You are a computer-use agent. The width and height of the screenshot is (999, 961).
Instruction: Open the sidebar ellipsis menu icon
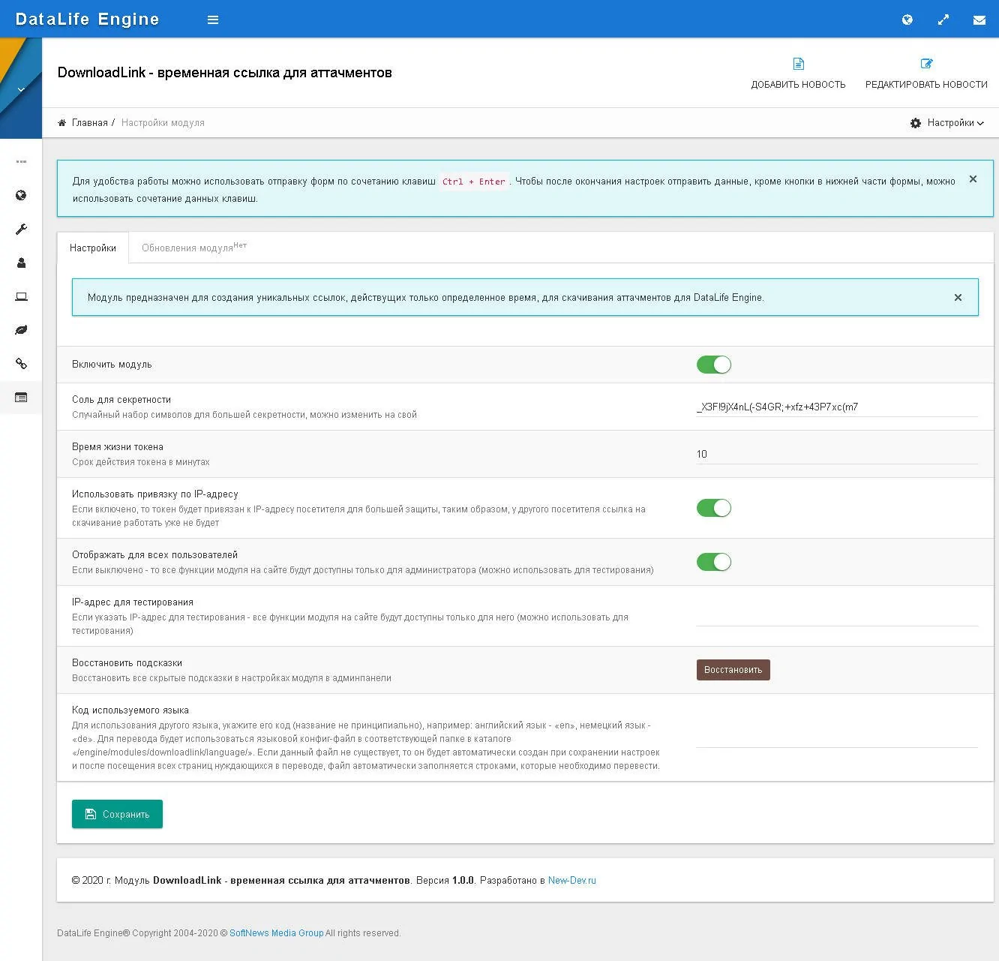pos(21,161)
